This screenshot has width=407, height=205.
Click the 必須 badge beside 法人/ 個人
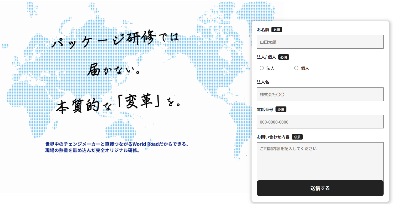(284, 57)
